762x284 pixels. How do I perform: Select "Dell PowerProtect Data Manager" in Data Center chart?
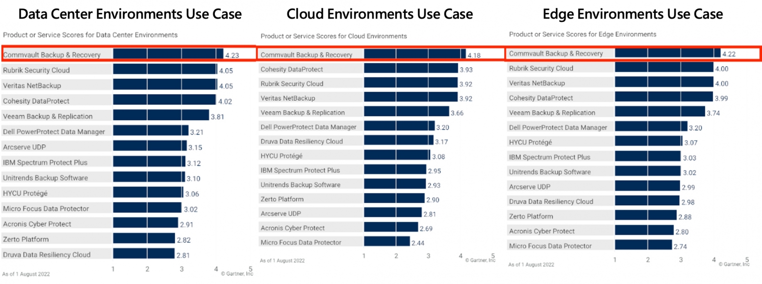54,132
